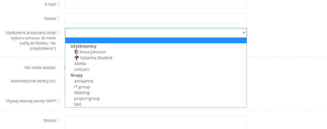Click the shield icon beside Anna Johnson
The width and height of the screenshot is (327, 129).
(x=77, y=52)
